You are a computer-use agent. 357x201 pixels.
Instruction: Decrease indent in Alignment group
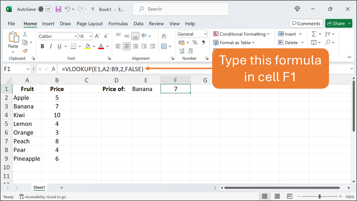[144, 46]
